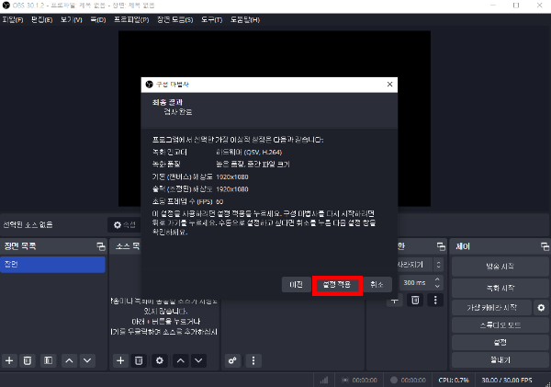This screenshot has width=551, height=387.
Task: Click the 기본 (캔버스) 해상도 1920x1080 value
Action: pos(232,177)
